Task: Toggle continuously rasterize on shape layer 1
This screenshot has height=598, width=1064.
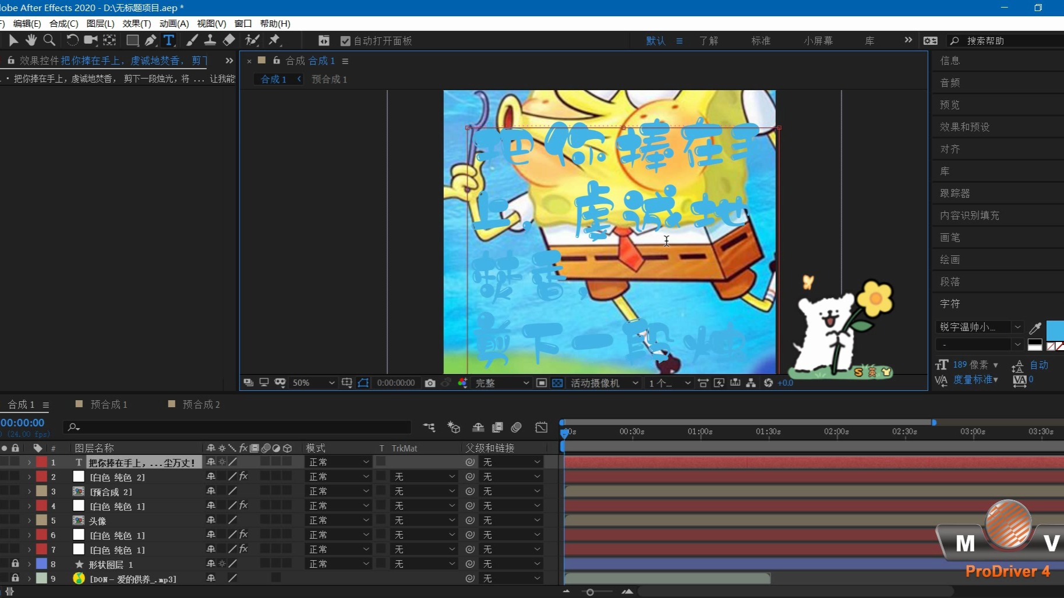Action: point(222,564)
